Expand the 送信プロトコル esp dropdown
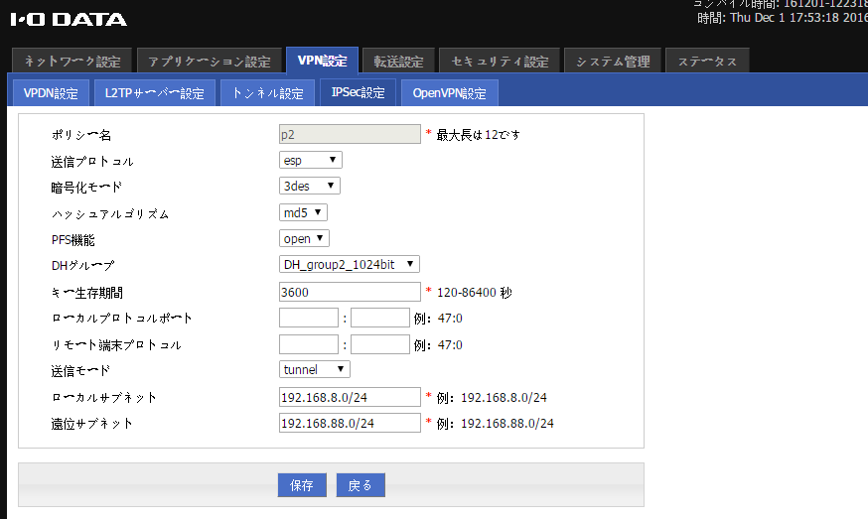868x519 pixels. [311, 160]
